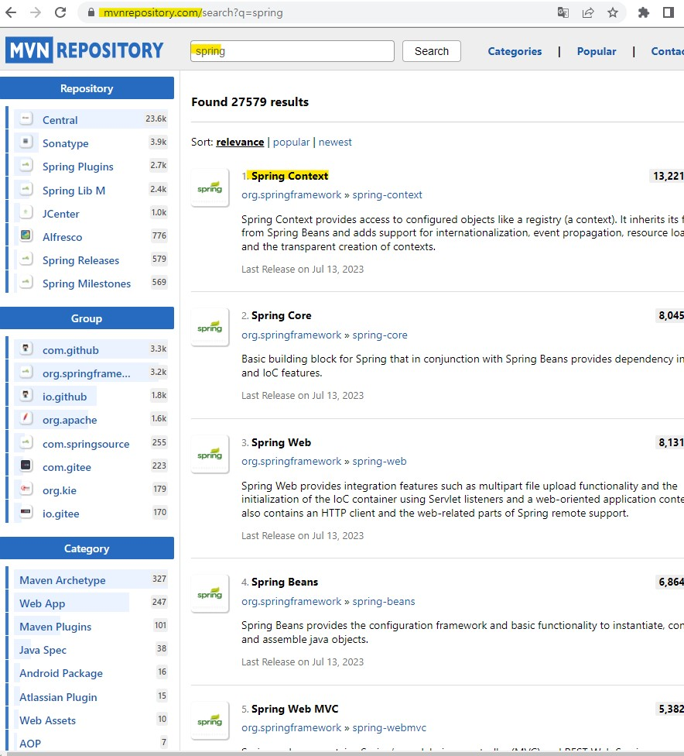Filter by Web App category

pos(43,603)
